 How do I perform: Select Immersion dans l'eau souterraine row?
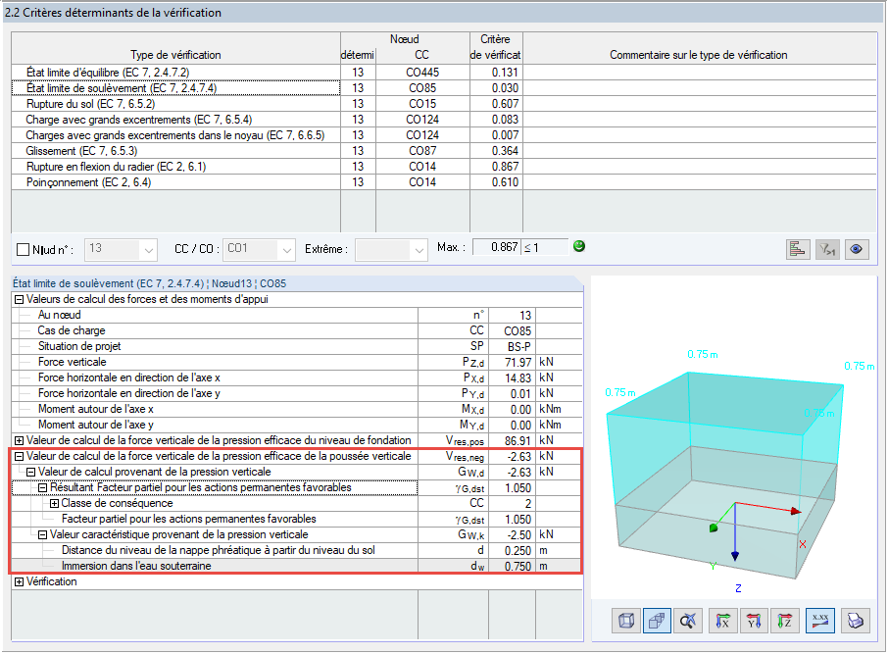(x=297, y=566)
